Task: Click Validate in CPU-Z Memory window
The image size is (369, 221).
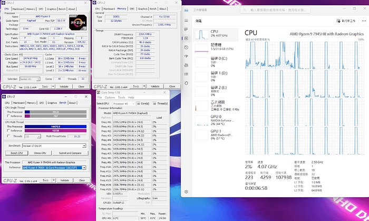Action: click(x=155, y=87)
